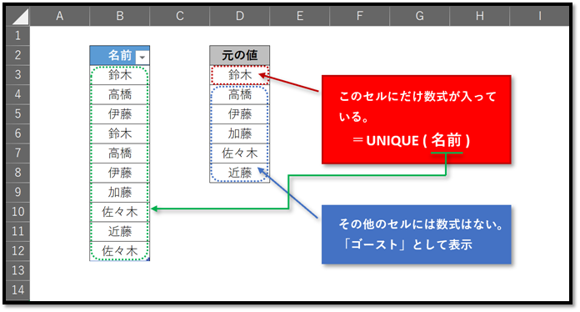Viewport: 580px width, 312px height.
Task: Select column G header
Action: pos(419,16)
